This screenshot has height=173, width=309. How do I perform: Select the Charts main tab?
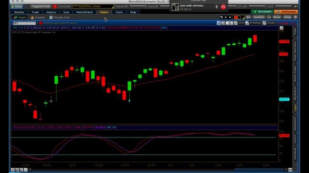pos(104,12)
